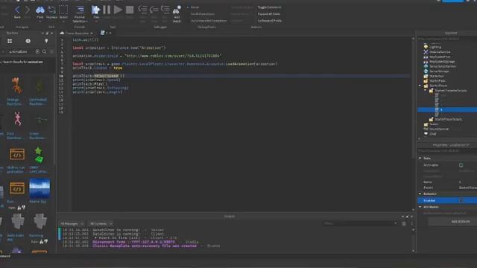Screen dimensions: 477x268
Task: Collapse the StarterPlayer tree node
Action: pyautogui.click(x=420, y=86)
